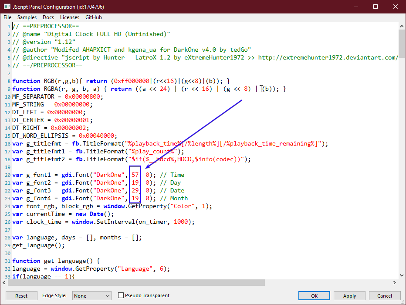
Task: Click the Cancel button
Action: click(385, 296)
